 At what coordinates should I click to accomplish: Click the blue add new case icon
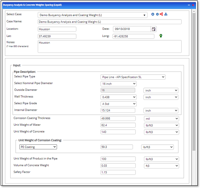tap(153, 14)
